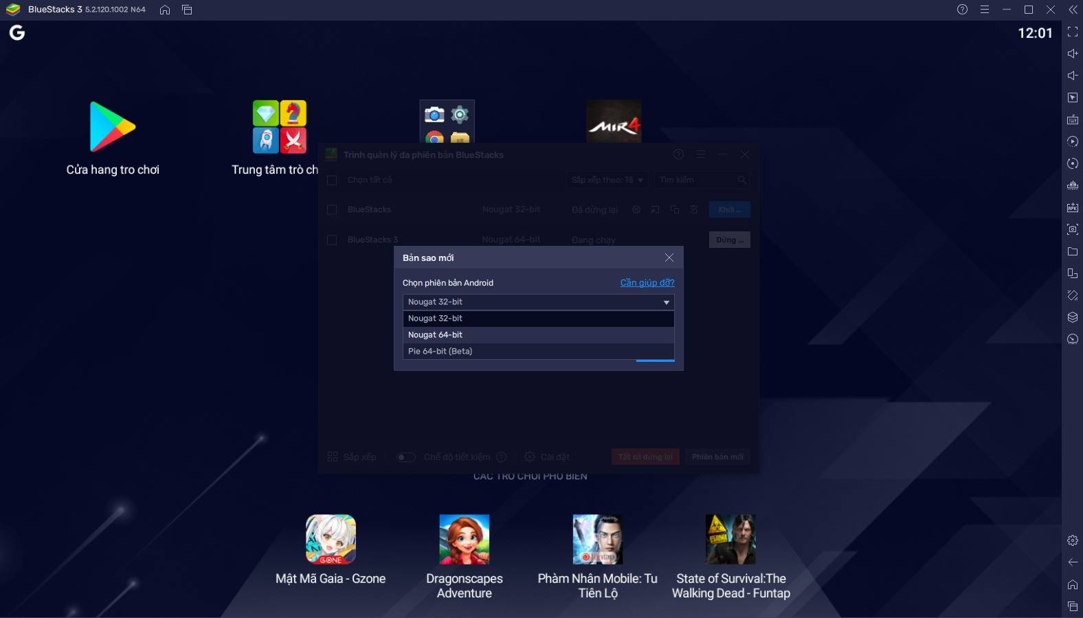
Task: Click the create shortcut icon in BlueStacks row
Action: click(x=656, y=209)
